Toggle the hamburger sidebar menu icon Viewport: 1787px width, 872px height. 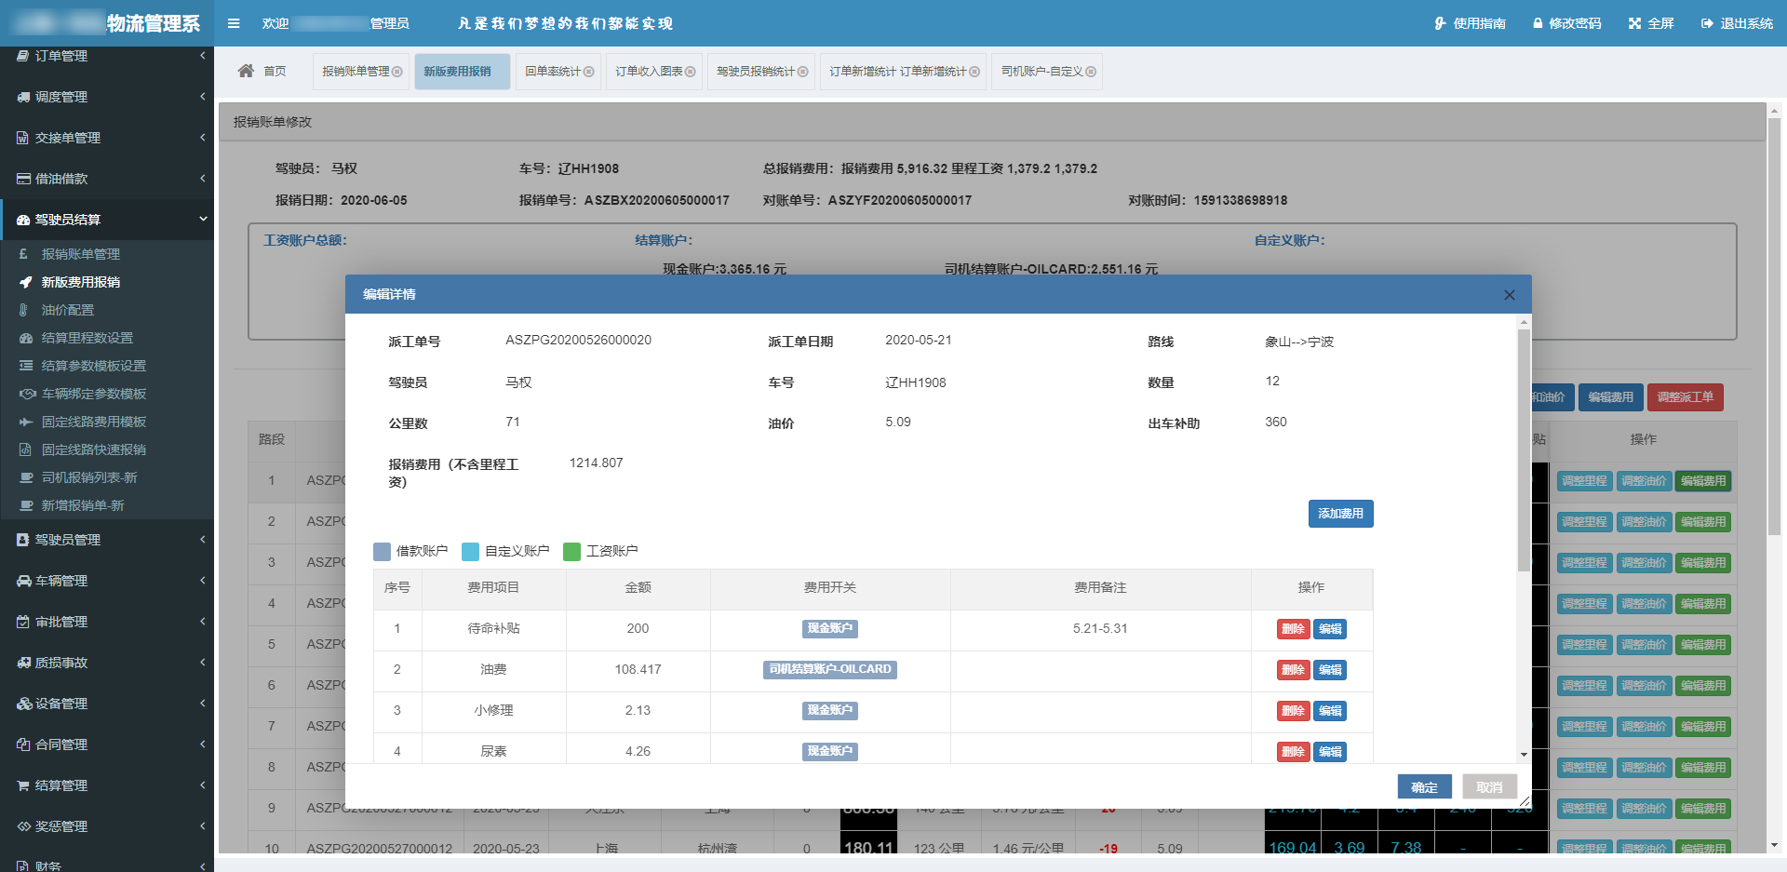[234, 23]
